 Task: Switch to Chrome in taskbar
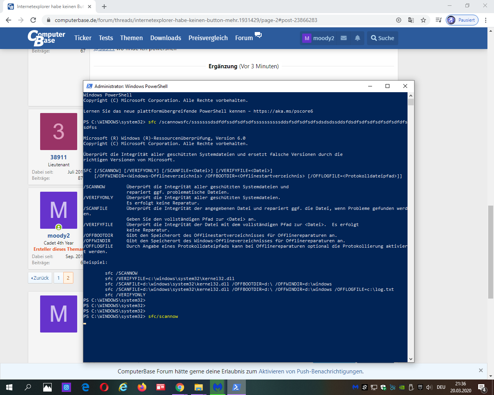[180, 387]
